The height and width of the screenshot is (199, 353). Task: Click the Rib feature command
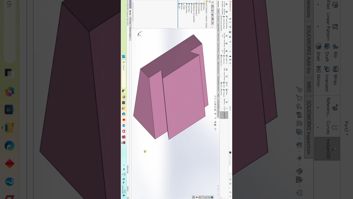(226, 84)
